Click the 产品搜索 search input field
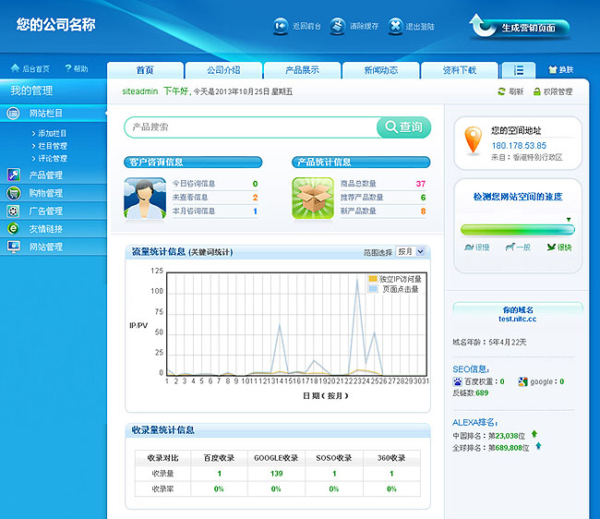 click(251, 127)
